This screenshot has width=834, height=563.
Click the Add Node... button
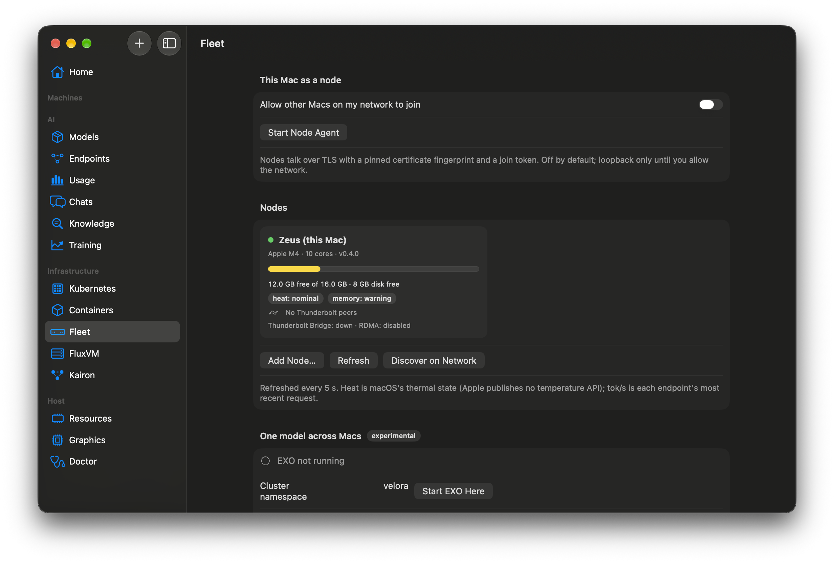pos(292,361)
